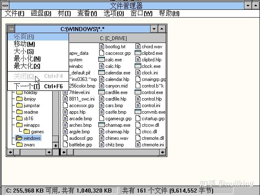
Task: Click the C:\WINDOWS child window control-menu box
Action: click(x=11, y=29)
